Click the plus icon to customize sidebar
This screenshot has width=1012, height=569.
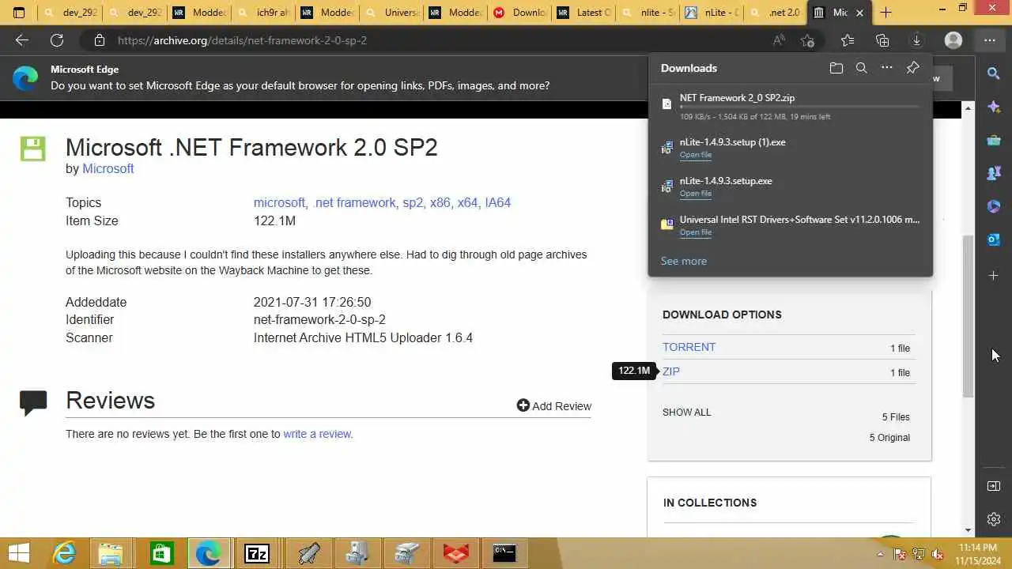click(994, 275)
